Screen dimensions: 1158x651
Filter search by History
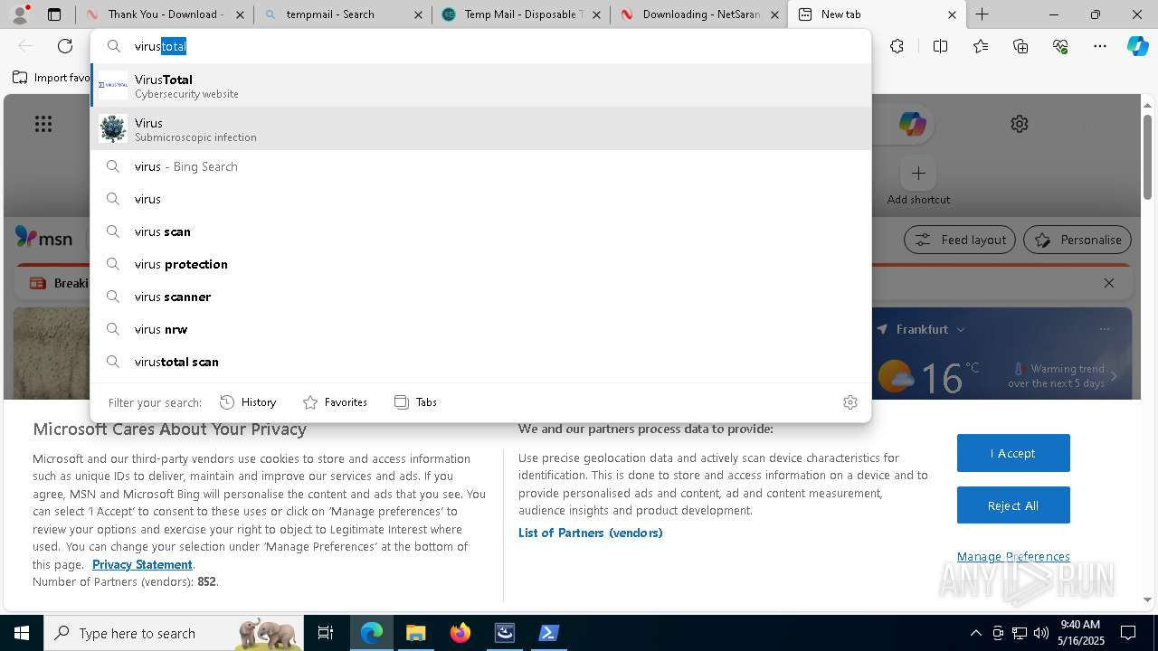click(x=248, y=402)
